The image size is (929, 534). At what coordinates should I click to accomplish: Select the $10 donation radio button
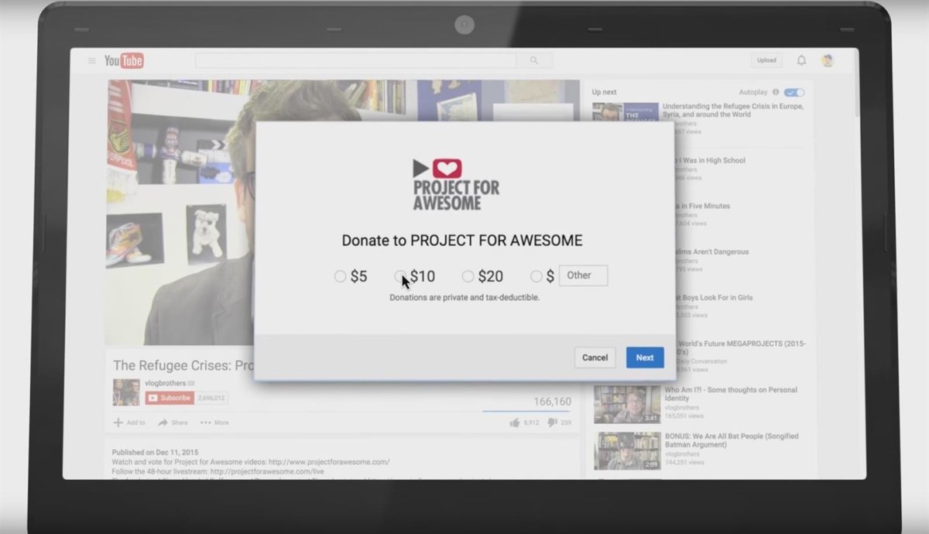click(400, 276)
